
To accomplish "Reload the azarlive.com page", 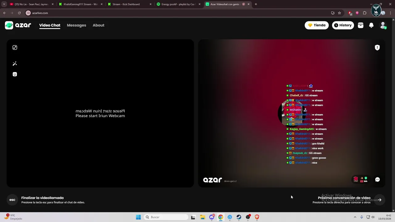I will (19, 13).
